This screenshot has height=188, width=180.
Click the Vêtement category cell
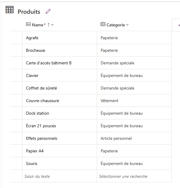pyautogui.click(x=134, y=101)
